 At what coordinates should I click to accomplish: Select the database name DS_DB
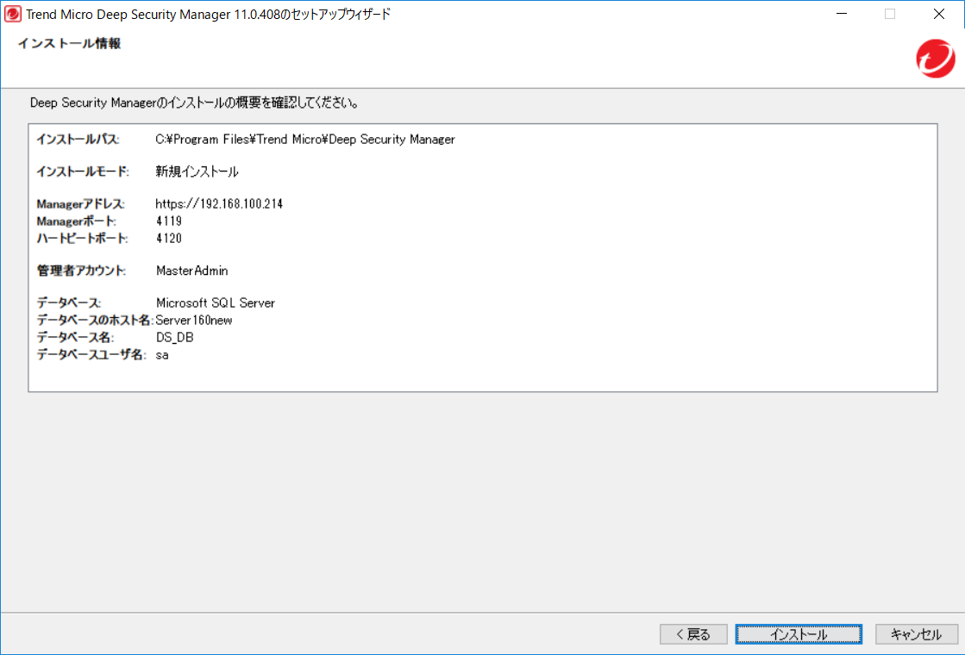175,337
